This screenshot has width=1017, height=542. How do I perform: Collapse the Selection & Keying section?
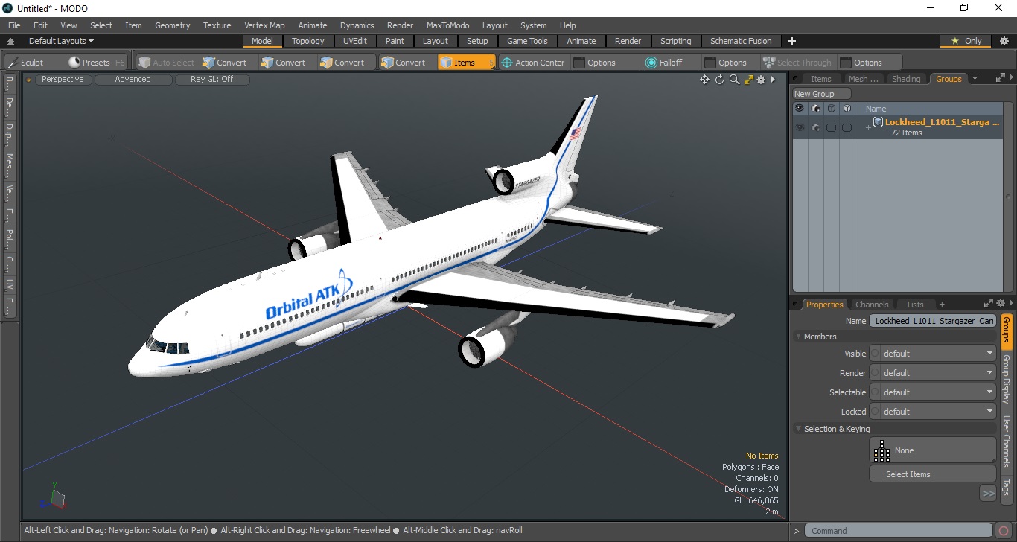(798, 429)
